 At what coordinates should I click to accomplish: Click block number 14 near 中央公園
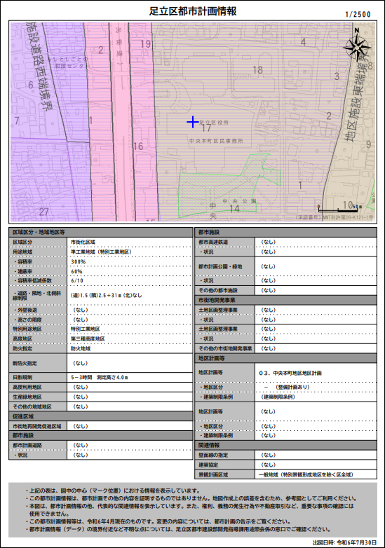pos(234,209)
